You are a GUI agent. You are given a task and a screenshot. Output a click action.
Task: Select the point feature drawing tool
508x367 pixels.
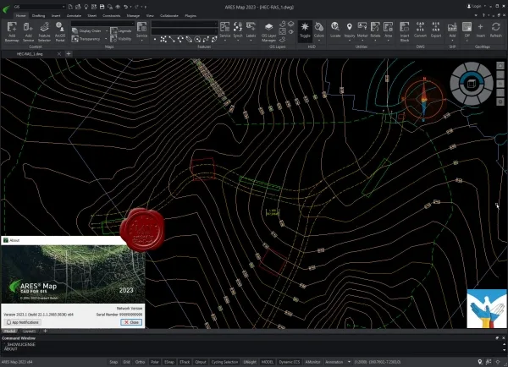coord(155,40)
